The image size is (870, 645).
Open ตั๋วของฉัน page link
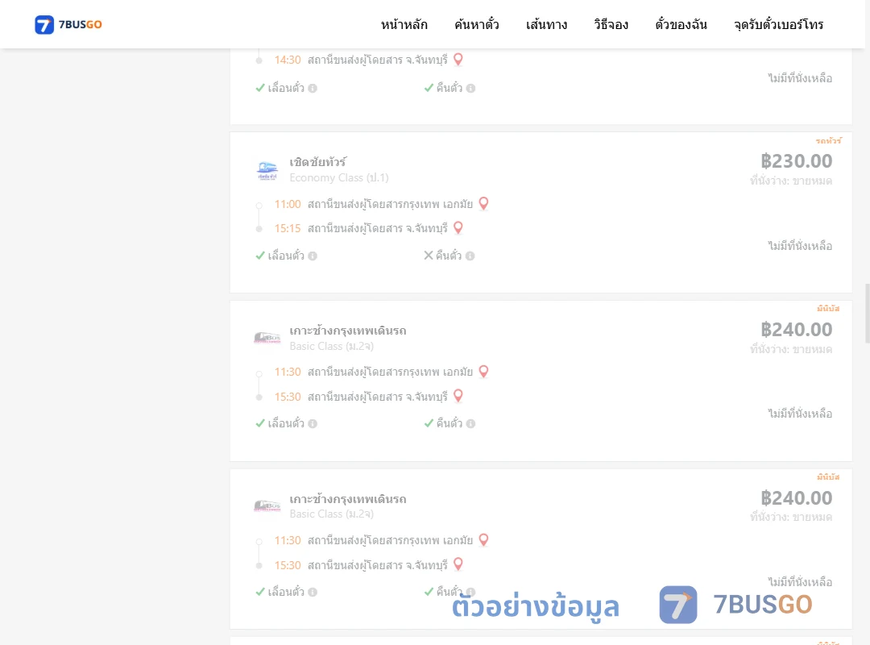click(681, 24)
